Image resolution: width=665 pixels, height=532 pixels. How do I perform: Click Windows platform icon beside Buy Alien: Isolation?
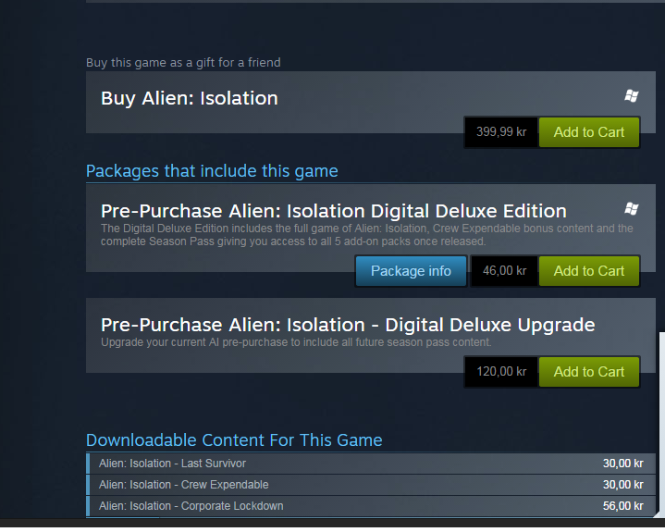[631, 96]
